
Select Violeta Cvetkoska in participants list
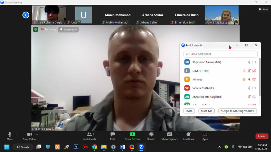[203, 88]
